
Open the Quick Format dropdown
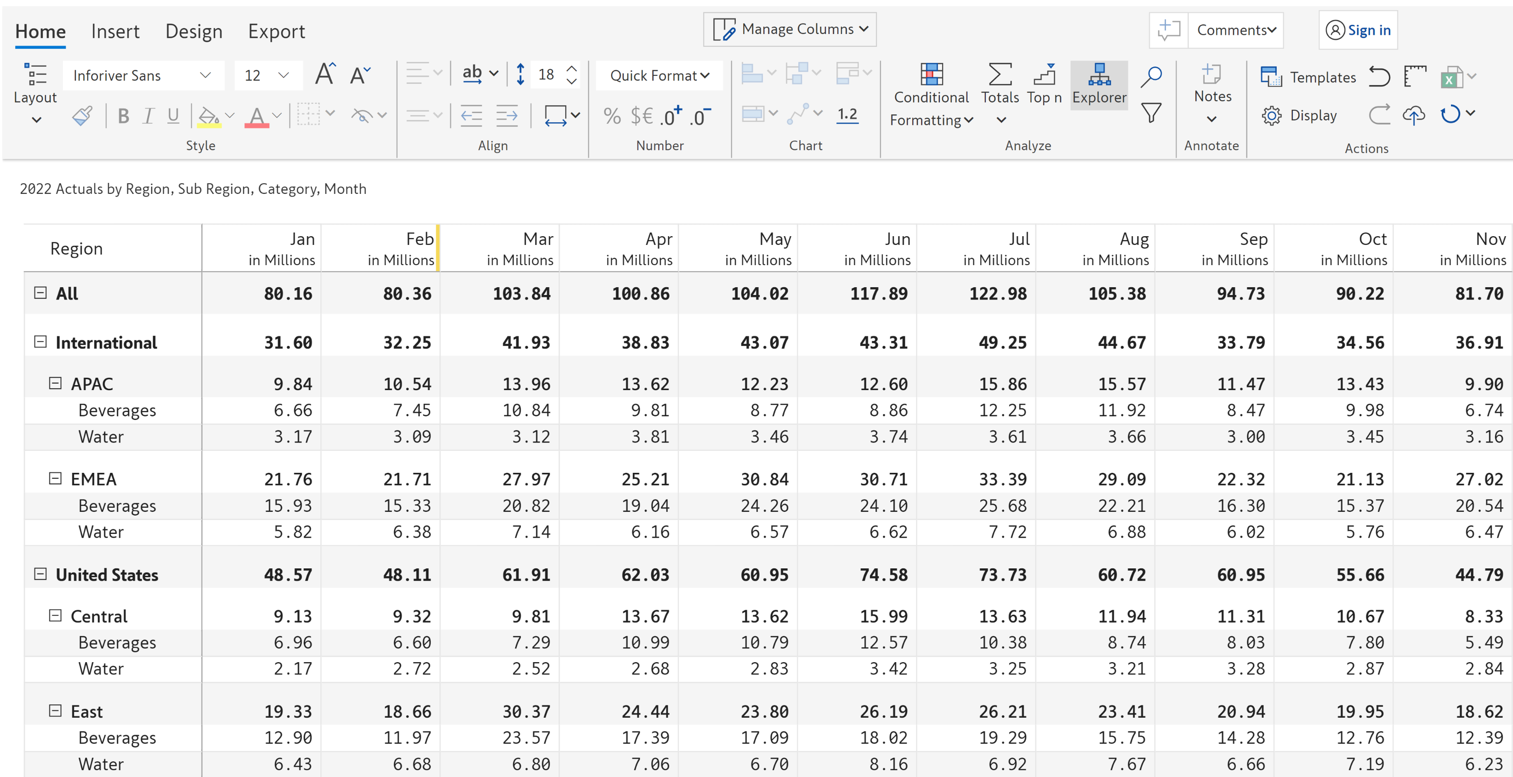point(659,75)
